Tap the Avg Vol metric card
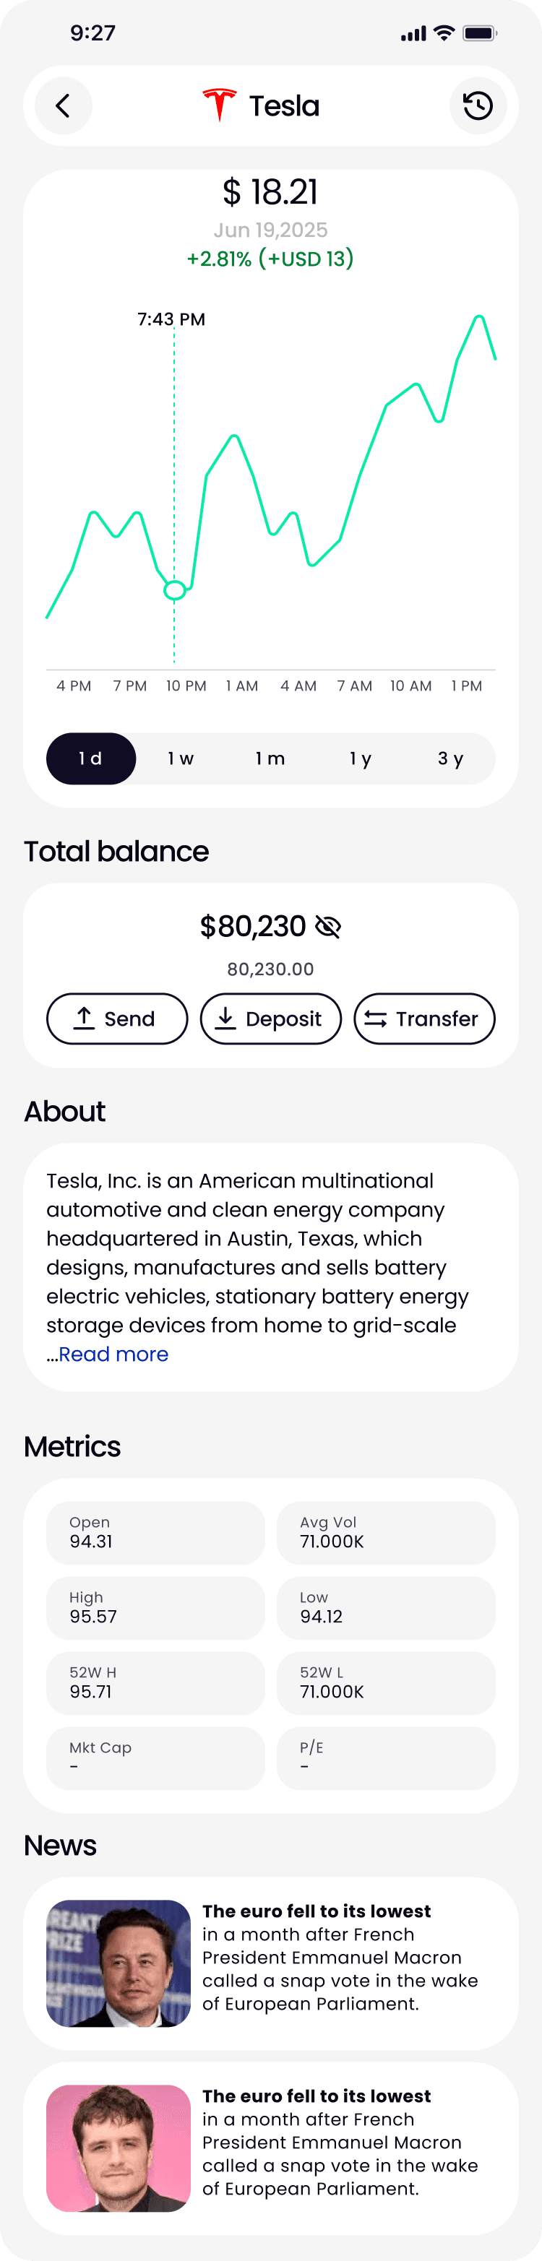Image resolution: width=542 pixels, height=2261 pixels. pyautogui.click(x=386, y=1532)
